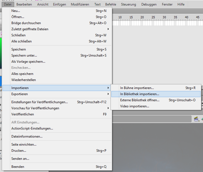Select Alles speichern entry
The width and height of the screenshot is (203, 172).
[57, 74]
